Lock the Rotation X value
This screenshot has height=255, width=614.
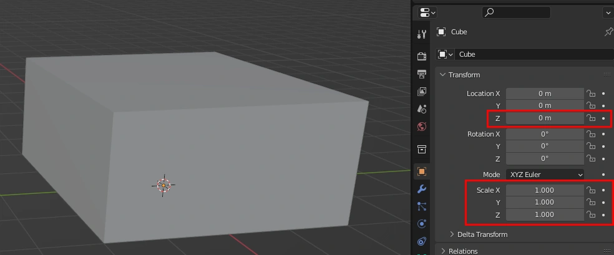(x=590, y=134)
